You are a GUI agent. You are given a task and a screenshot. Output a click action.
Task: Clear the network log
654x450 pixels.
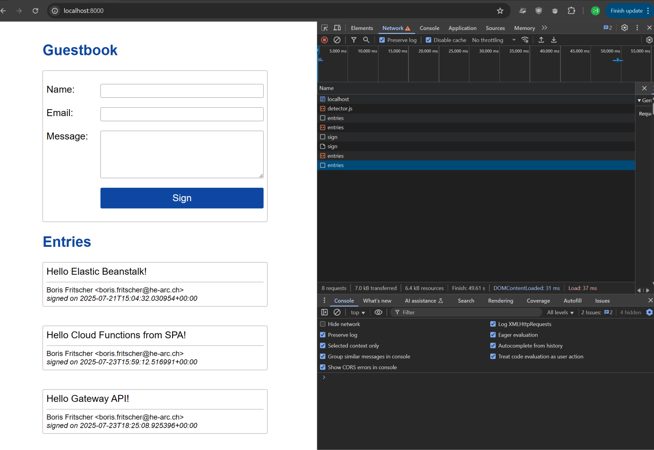coord(337,40)
